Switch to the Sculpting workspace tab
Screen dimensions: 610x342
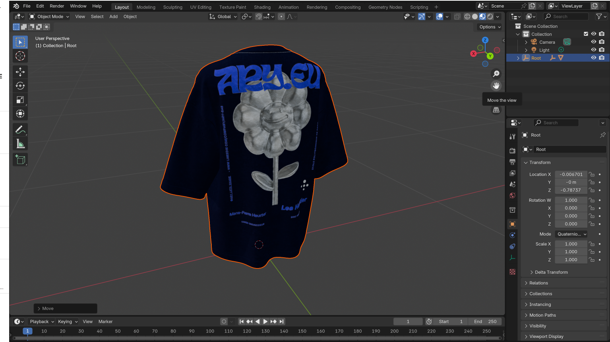(x=172, y=7)
